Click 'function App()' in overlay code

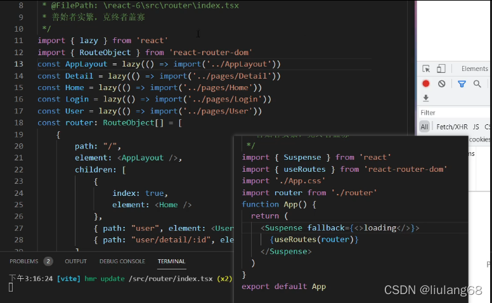tap(275, 205)
